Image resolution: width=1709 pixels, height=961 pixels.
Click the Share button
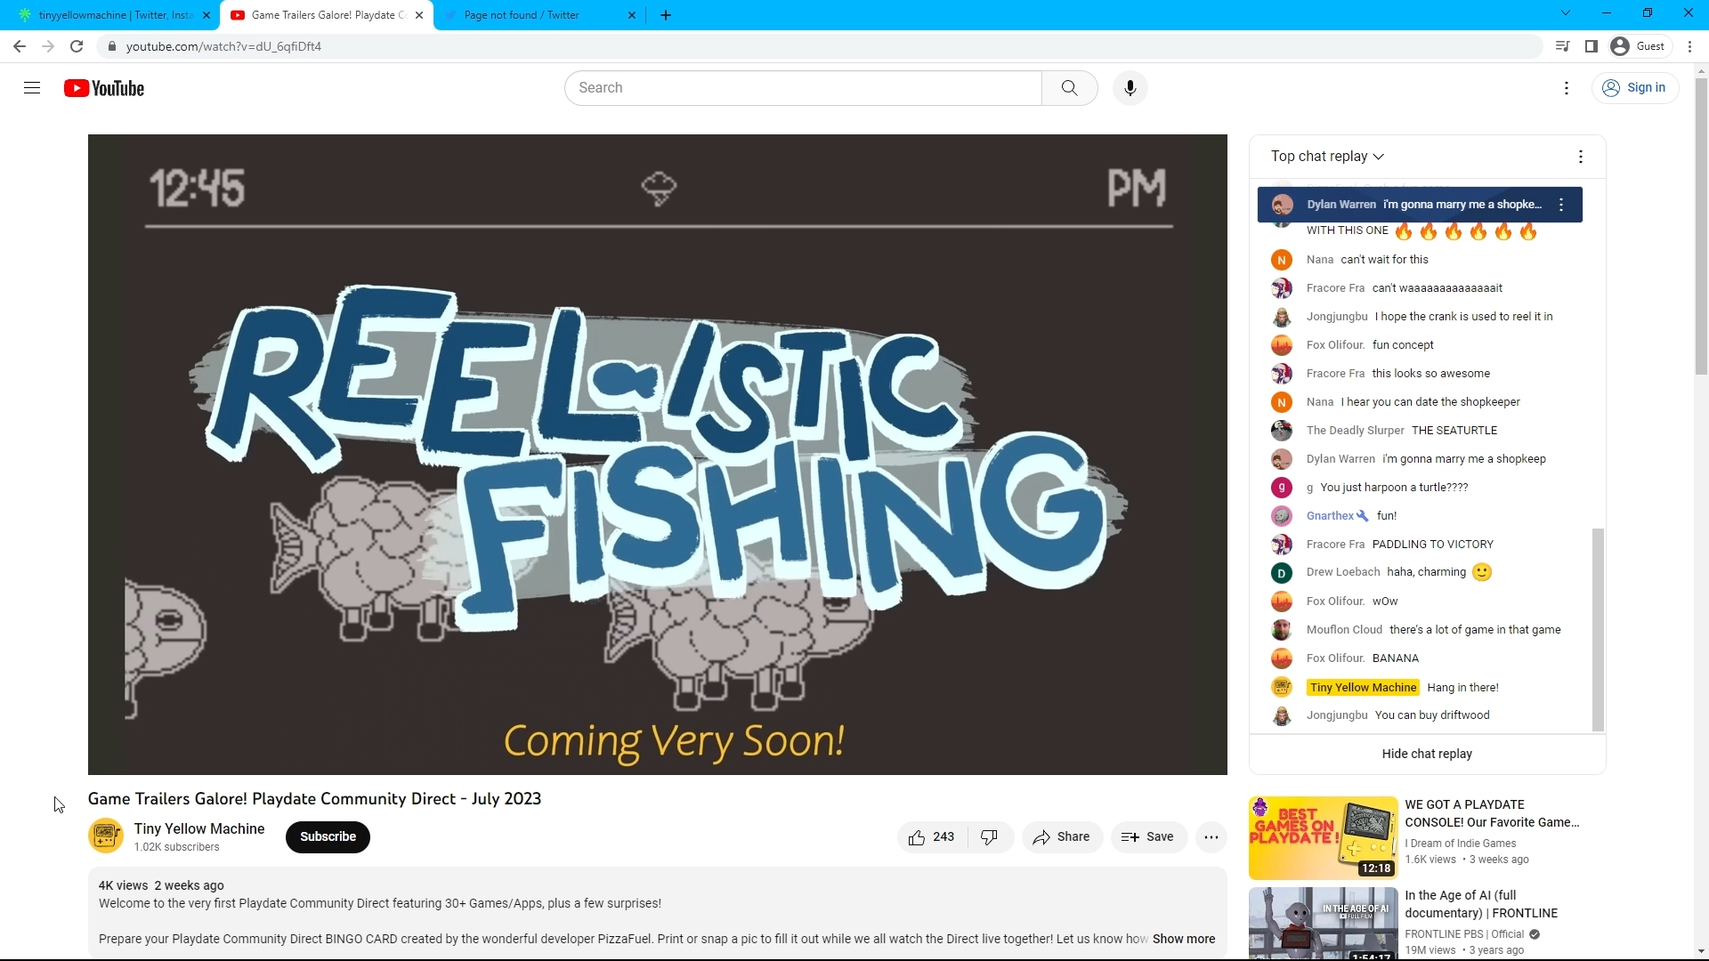coord(1062,837)
